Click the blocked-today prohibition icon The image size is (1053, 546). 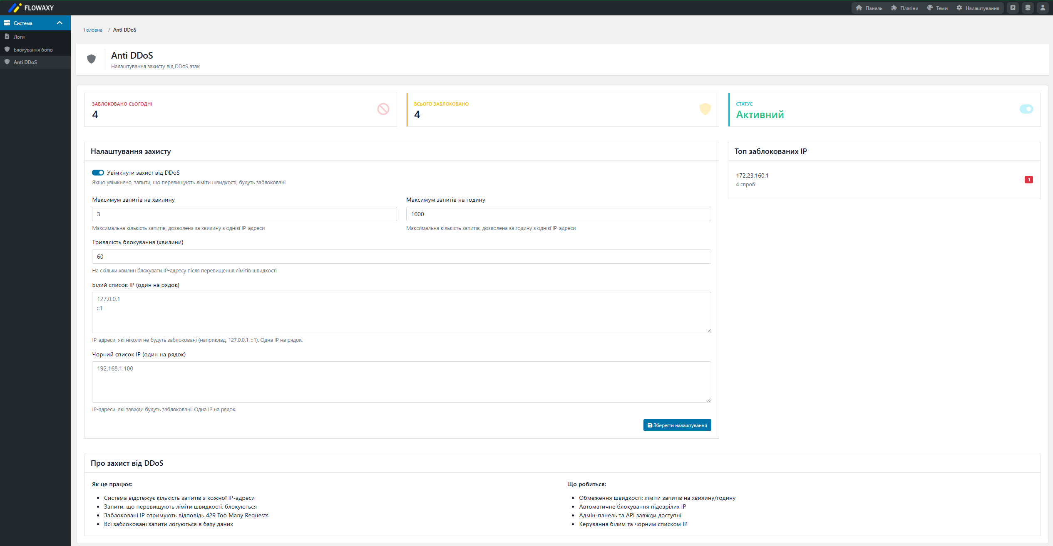[x=383, y=109]
